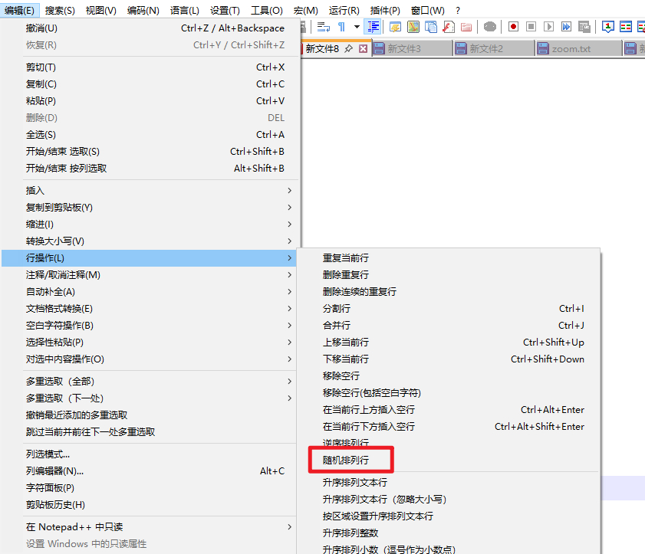Toggle the indent guide toolbar icon
The image size is (645, 554).
pos(373,27)
